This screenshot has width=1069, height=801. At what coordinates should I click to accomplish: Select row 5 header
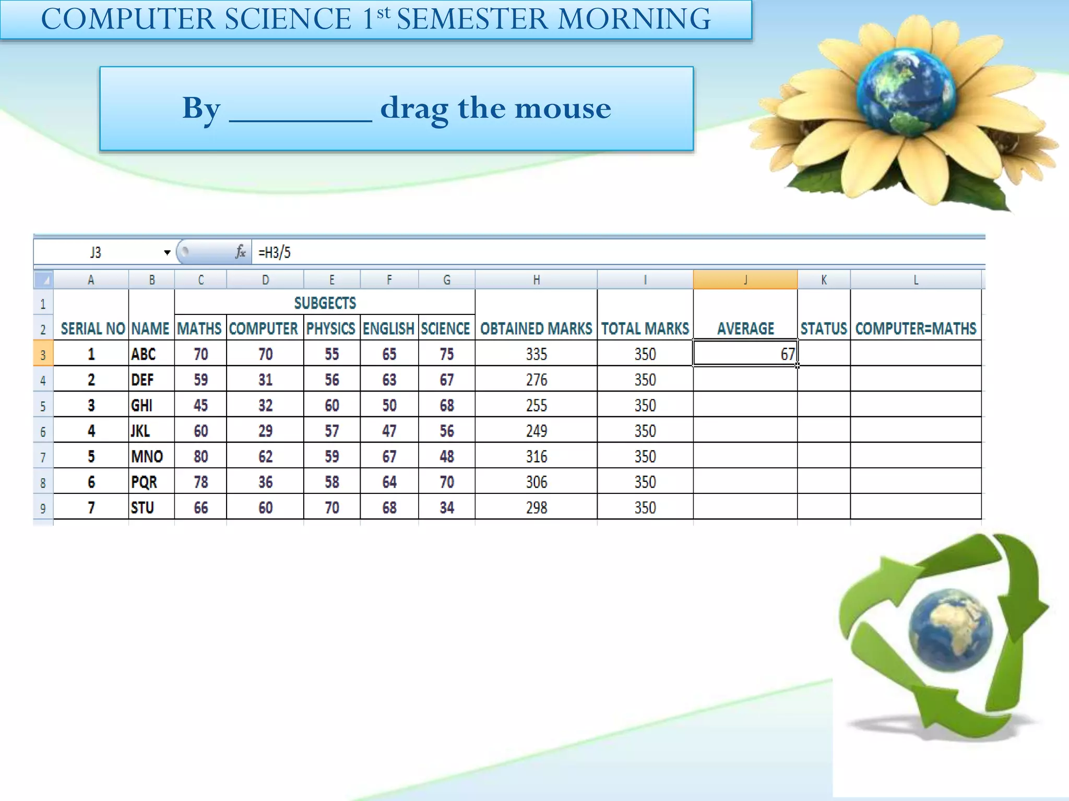(43, 405)
